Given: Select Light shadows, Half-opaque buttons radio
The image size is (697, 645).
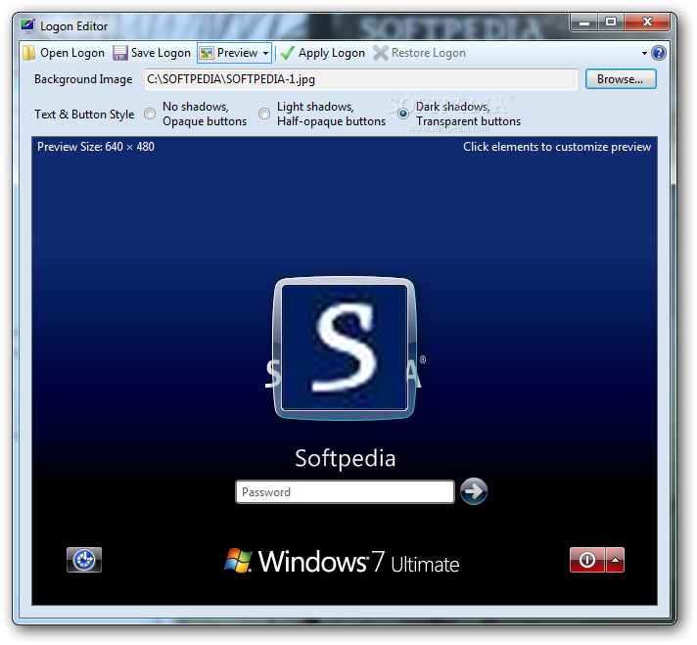Looking at the screenshot, I should [264, 114].
